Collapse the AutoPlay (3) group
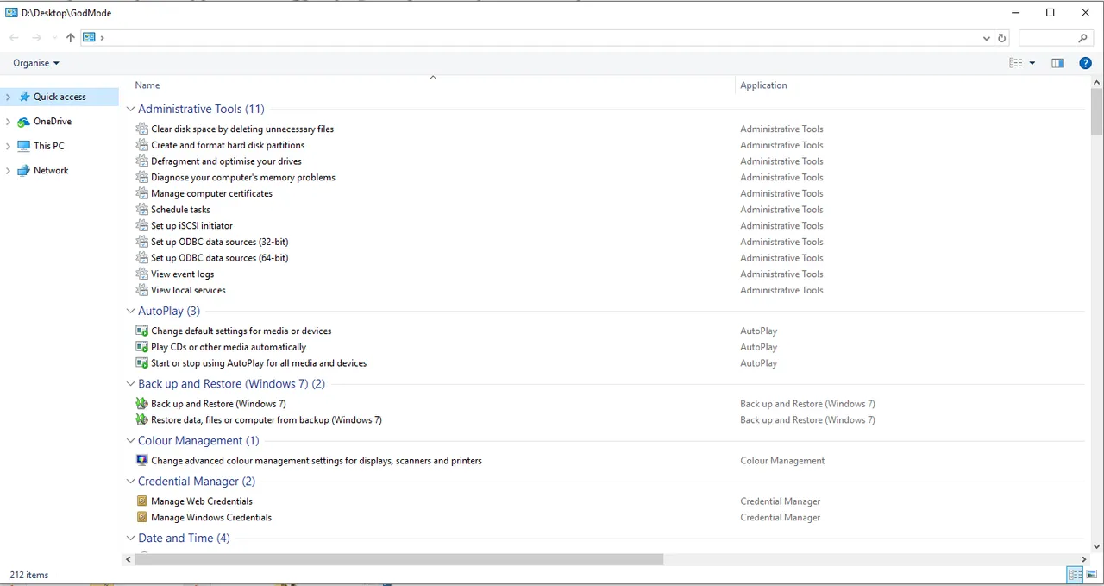 [131, 311]
